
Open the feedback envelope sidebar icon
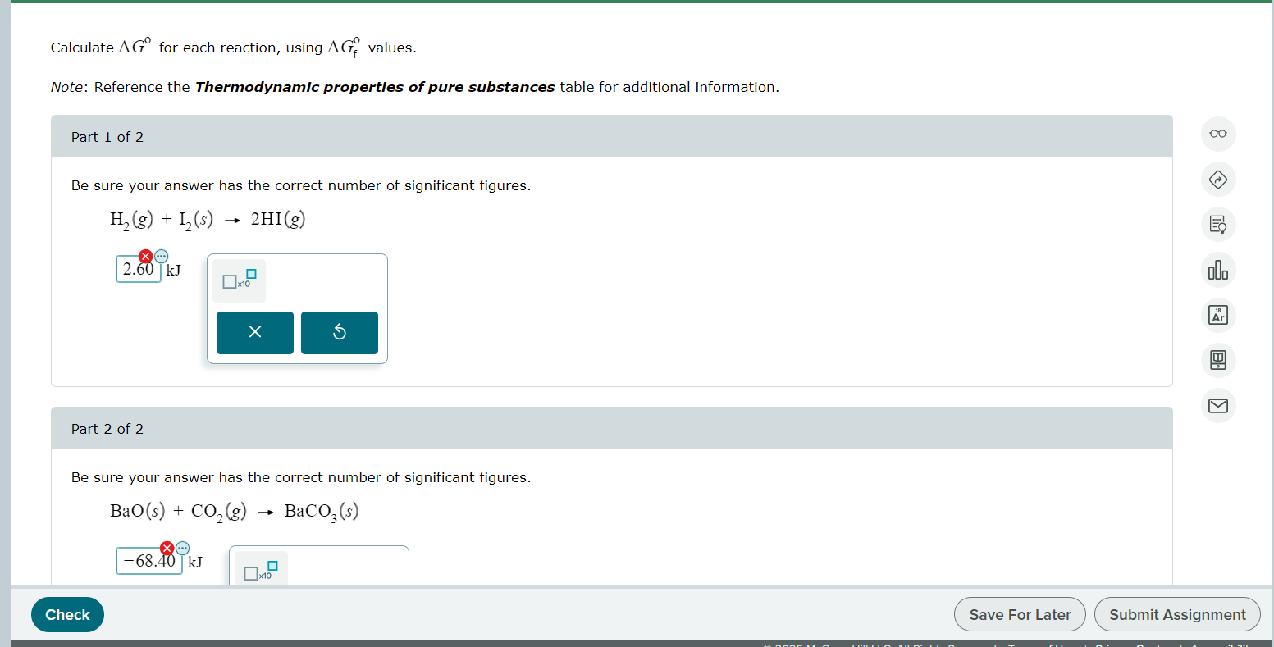[1217, 405]
